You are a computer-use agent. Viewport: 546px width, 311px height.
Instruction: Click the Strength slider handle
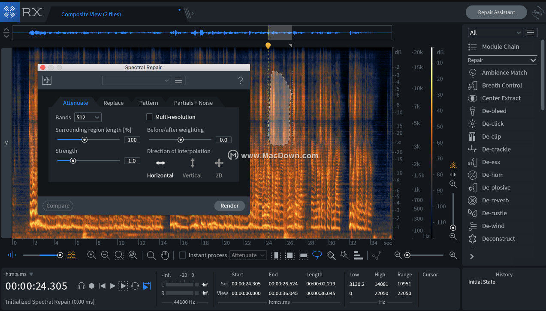point(73,161)
